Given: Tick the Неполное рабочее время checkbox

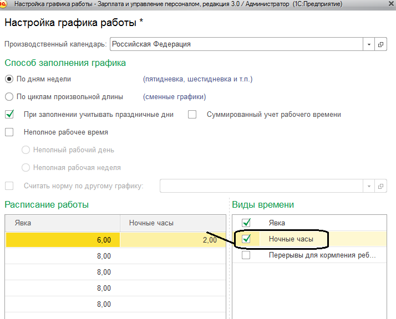Looking at the screenshot, I should pyautogui.click(x=9, y=132).
